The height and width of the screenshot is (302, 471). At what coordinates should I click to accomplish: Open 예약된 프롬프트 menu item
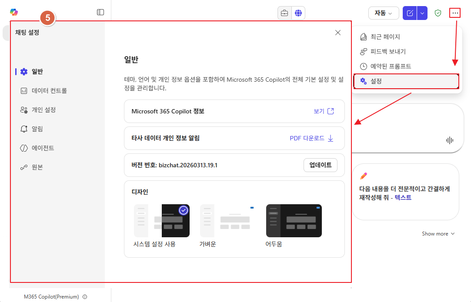(x=406, y=66)
